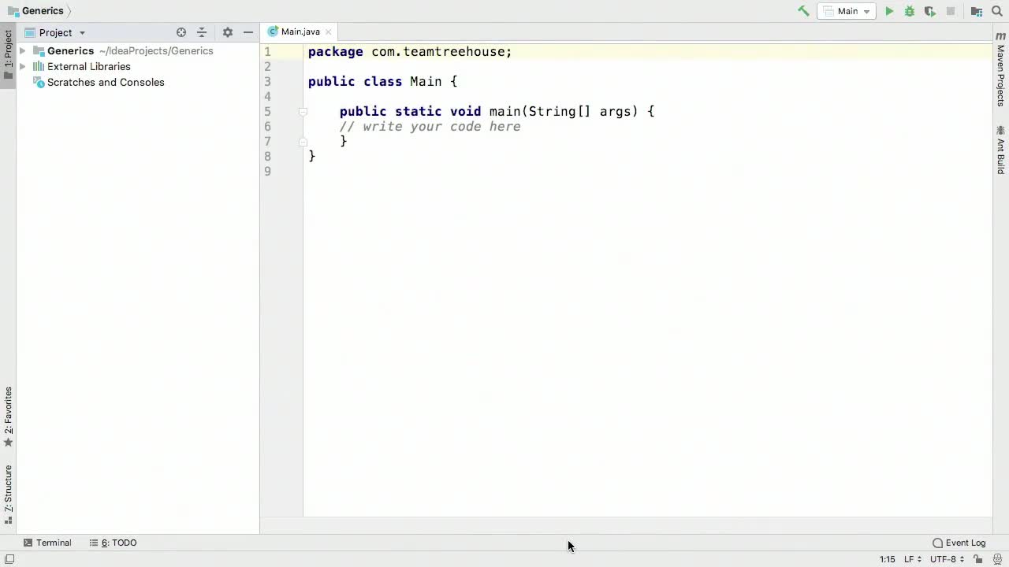
Task: Expand the Generics project tree node
Action: coord(22,50)
